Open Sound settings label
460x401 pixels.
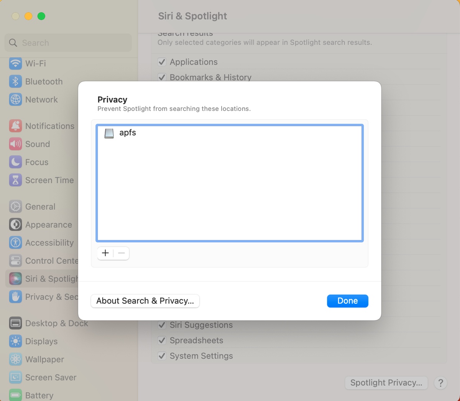pyautogui.click(x=38, y=144)
